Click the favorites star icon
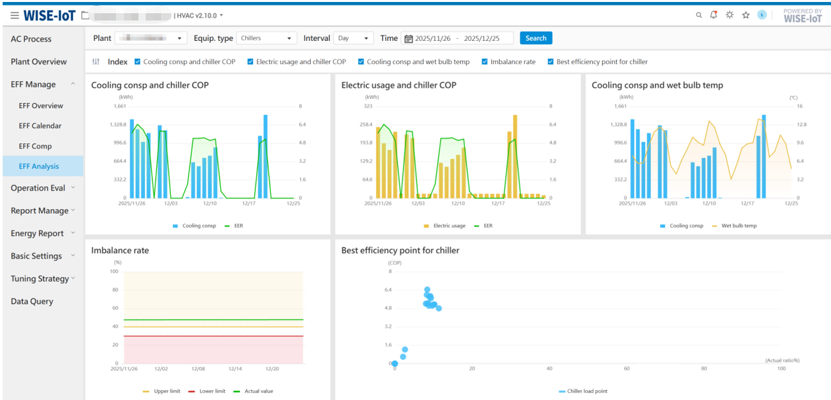Viewport: 831px width, 400px height. 746,15
